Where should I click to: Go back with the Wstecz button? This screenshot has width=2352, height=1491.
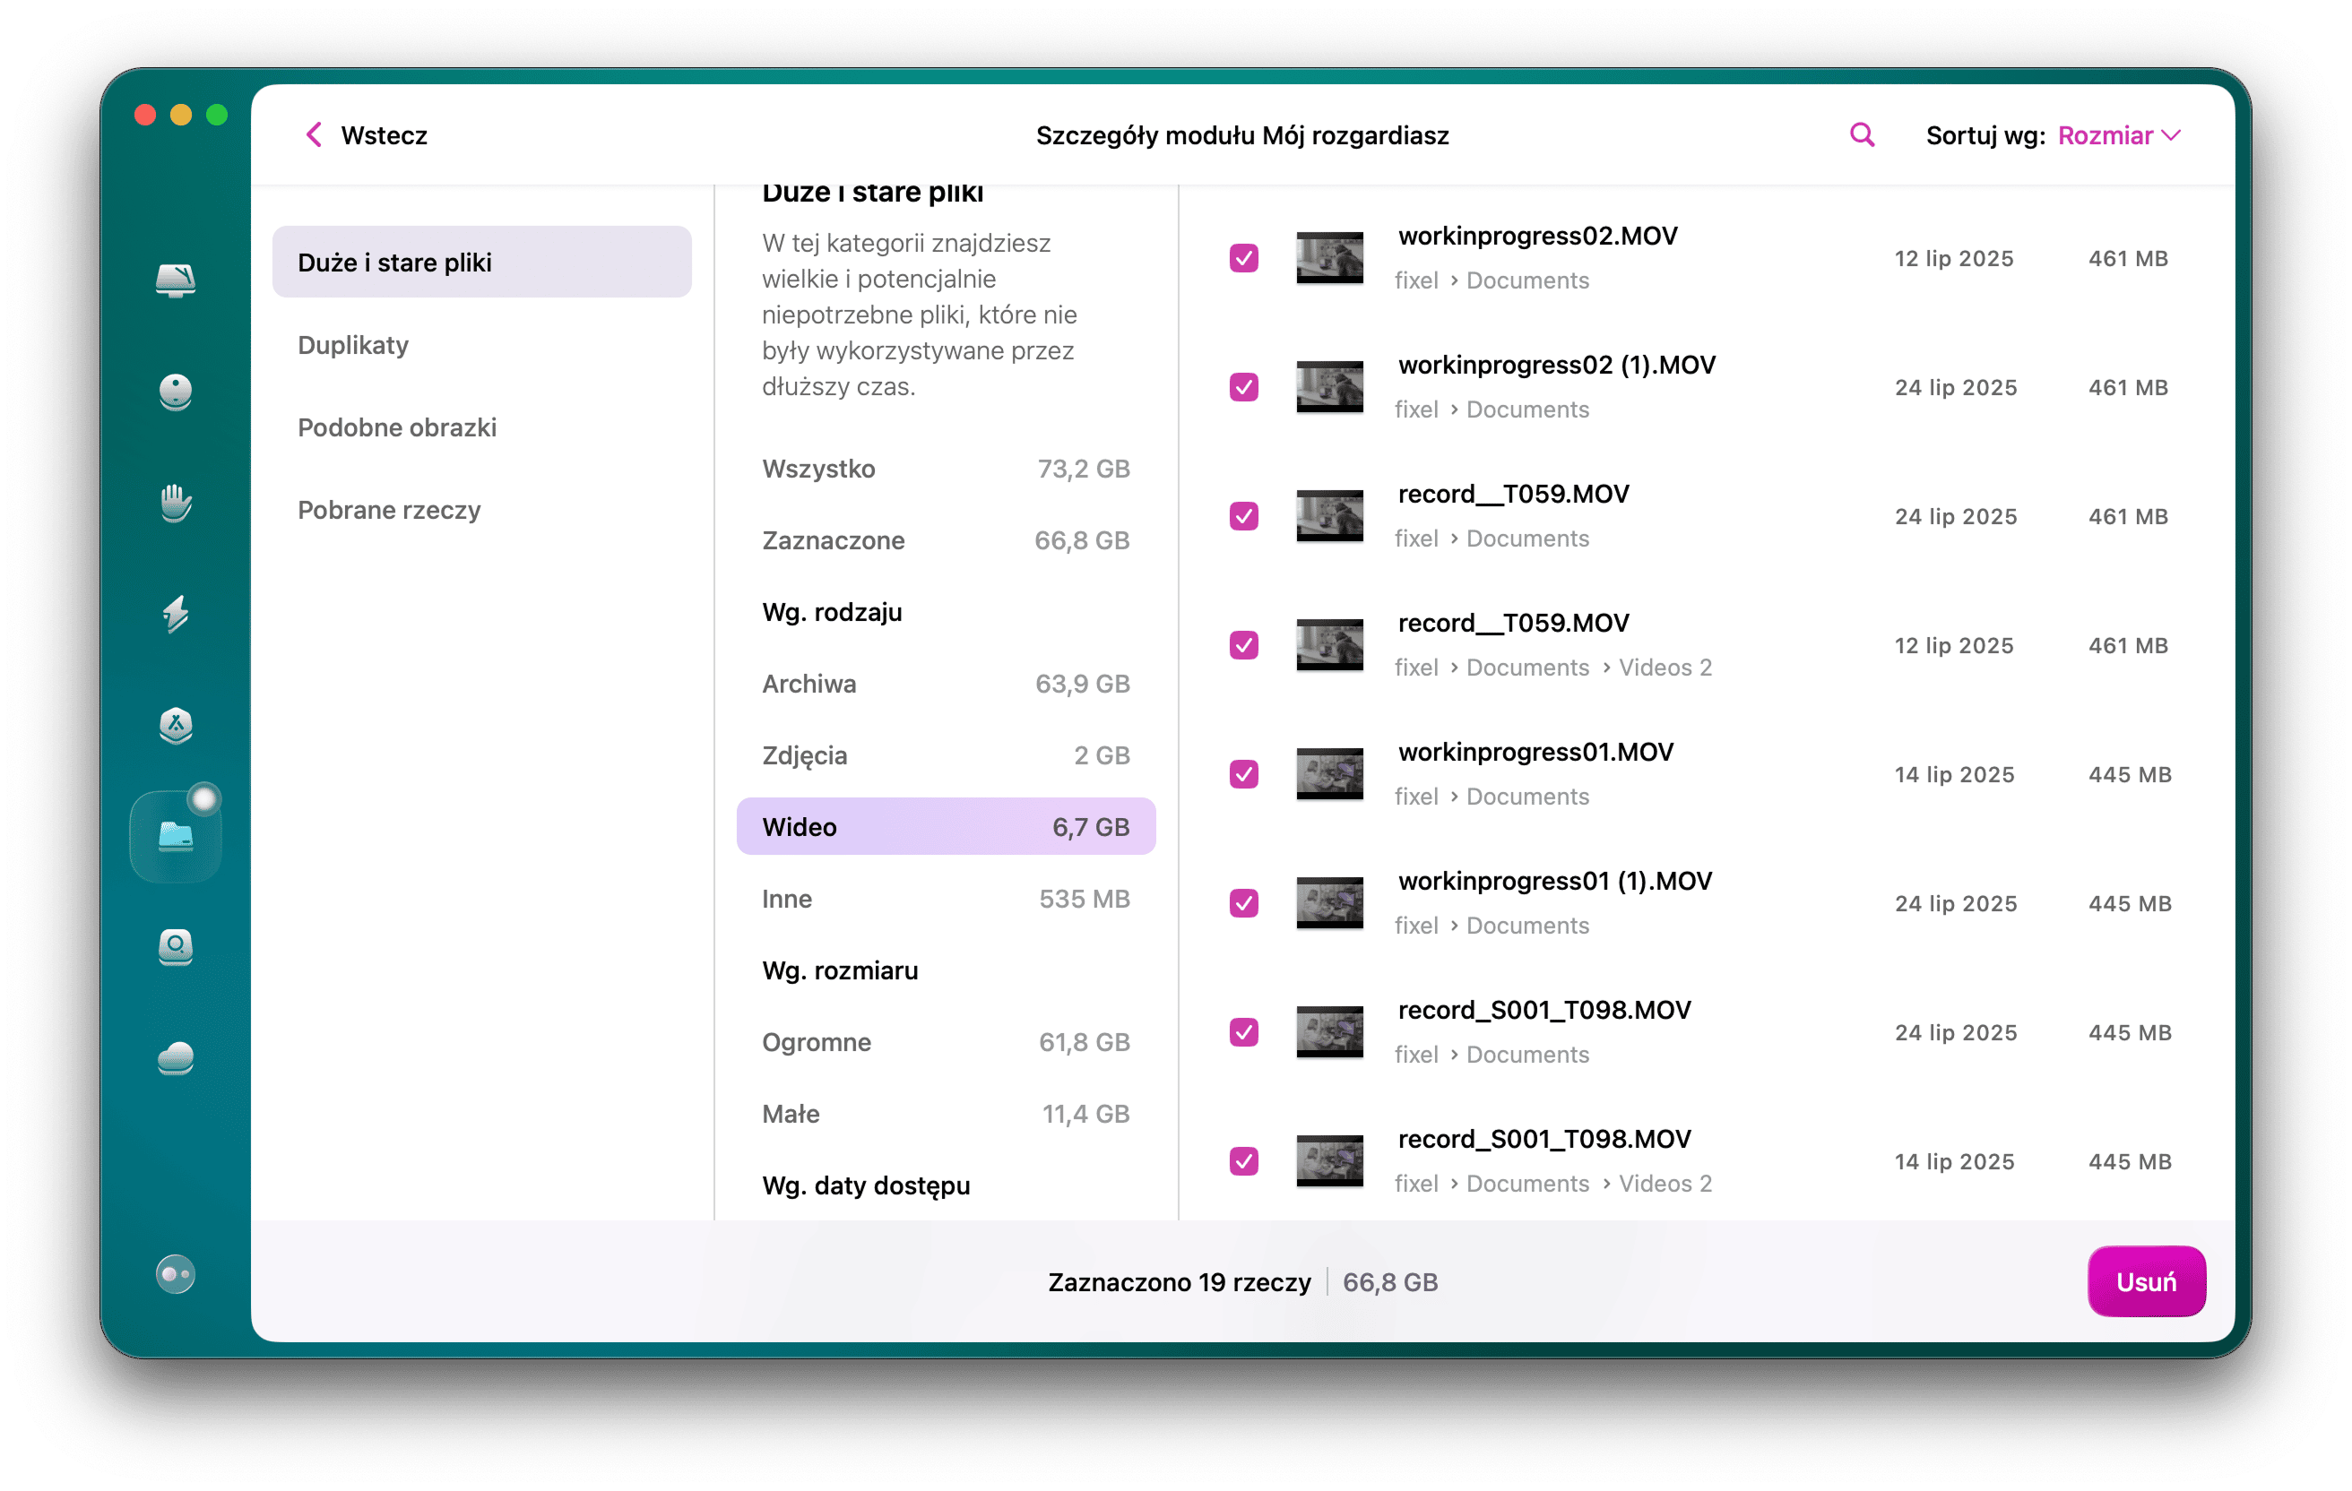(x=366, y=134)
